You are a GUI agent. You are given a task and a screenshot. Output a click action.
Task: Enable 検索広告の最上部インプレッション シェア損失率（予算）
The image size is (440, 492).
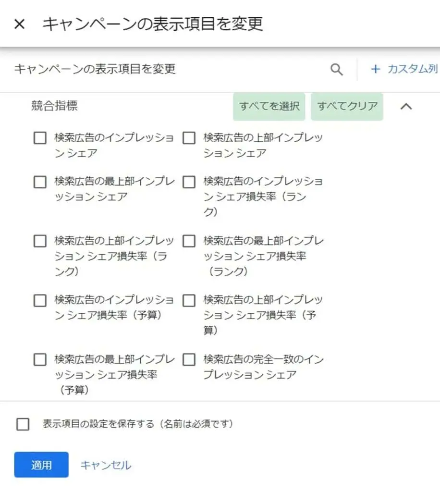(40, 359)
